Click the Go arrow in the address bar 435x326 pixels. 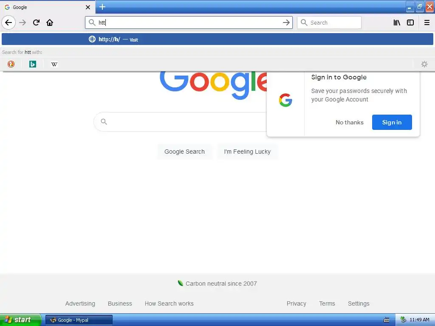point(286,22)
